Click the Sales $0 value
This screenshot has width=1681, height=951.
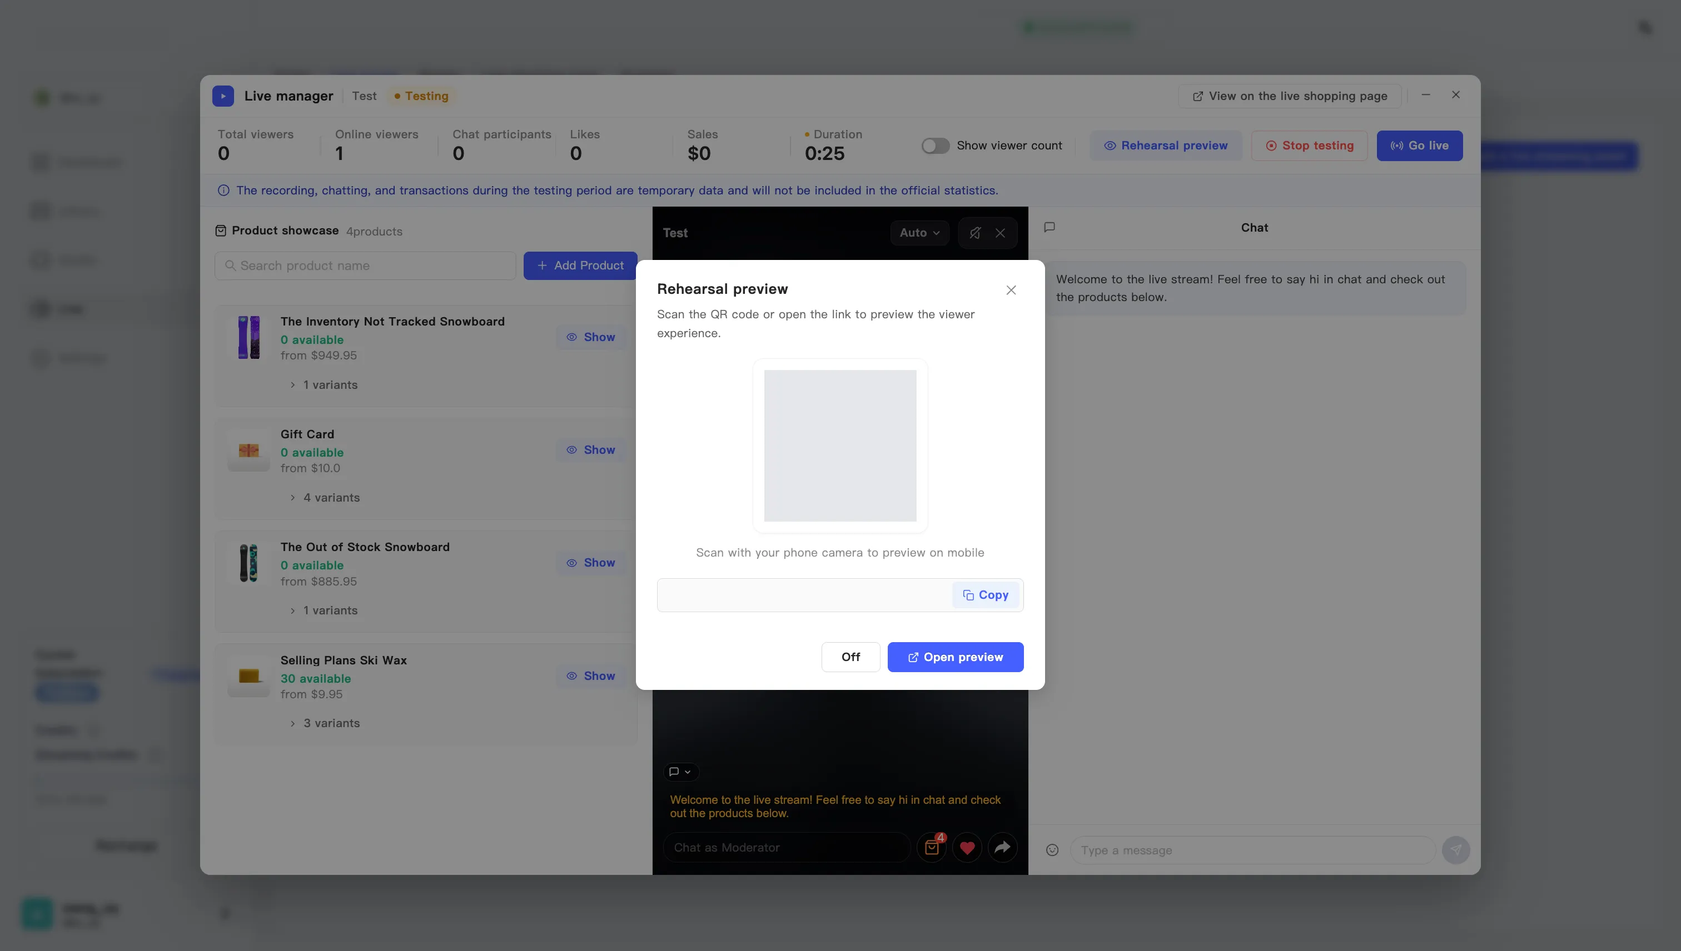[x=699, y=154]
